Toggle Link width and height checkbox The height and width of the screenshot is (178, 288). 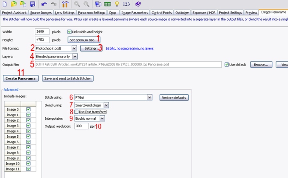pyautogui.click(x=70, y=32)
